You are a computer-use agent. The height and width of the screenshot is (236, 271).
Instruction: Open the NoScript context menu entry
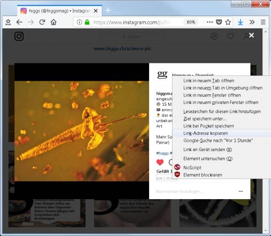click(x=222, y=167)
